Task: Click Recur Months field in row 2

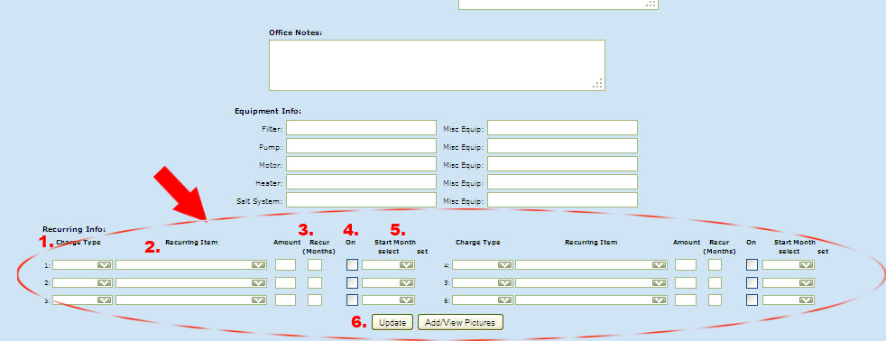Action: (x=315, y=283)
